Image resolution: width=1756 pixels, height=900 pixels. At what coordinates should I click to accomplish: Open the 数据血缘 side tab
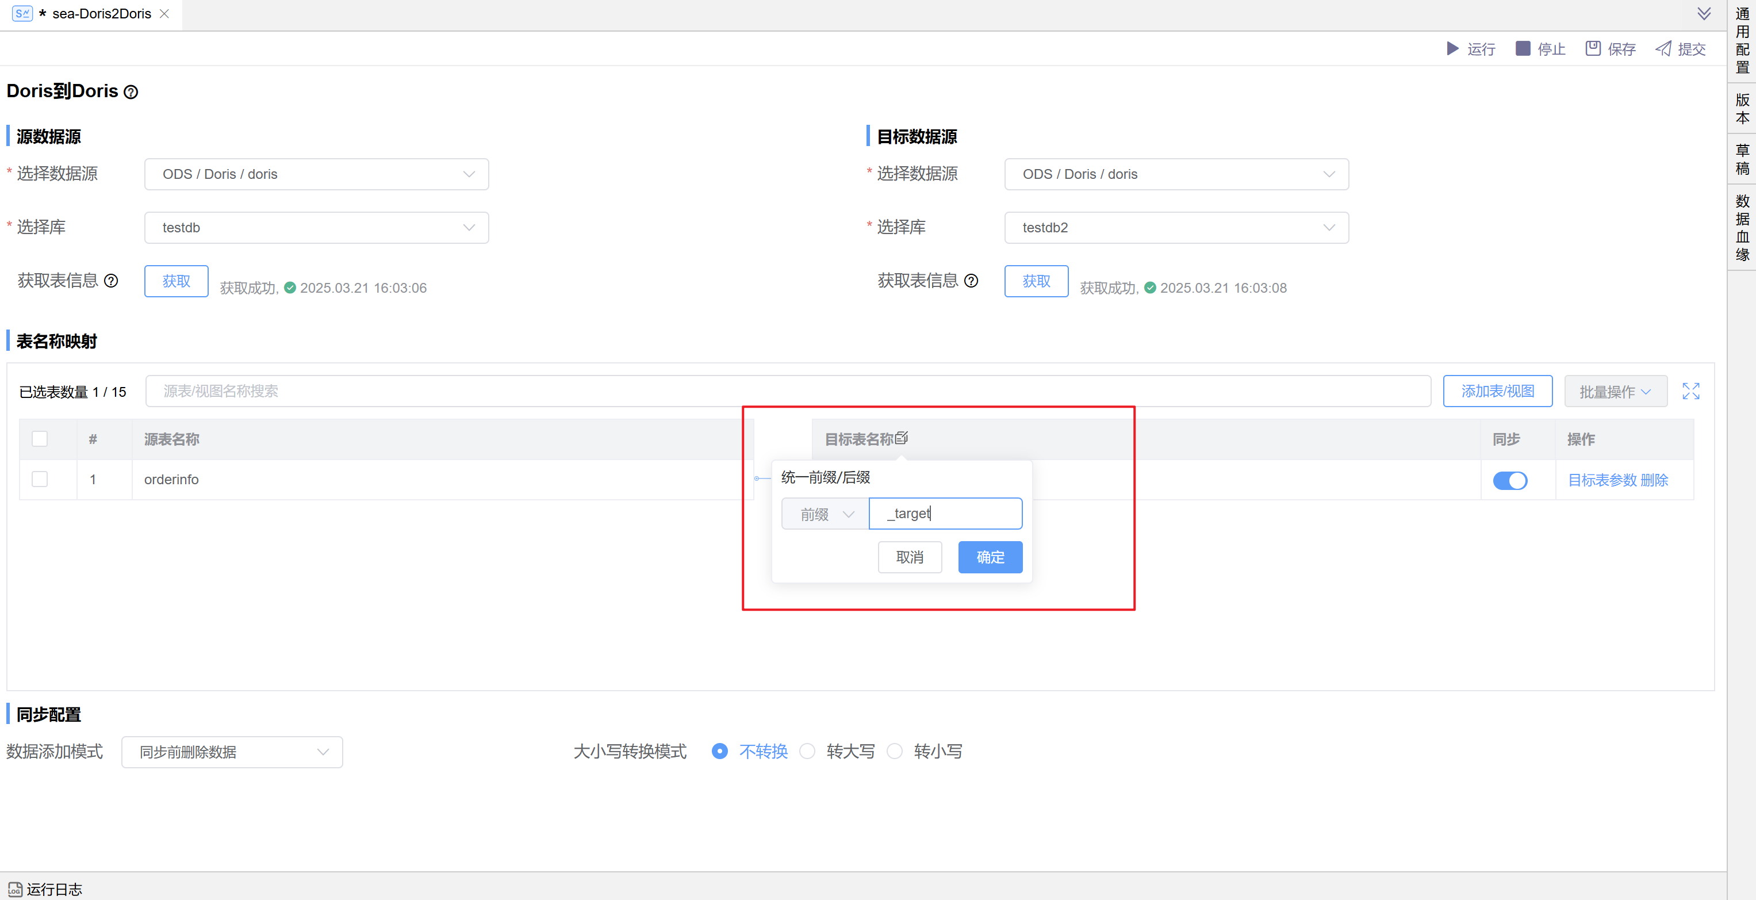[1742, 228]
